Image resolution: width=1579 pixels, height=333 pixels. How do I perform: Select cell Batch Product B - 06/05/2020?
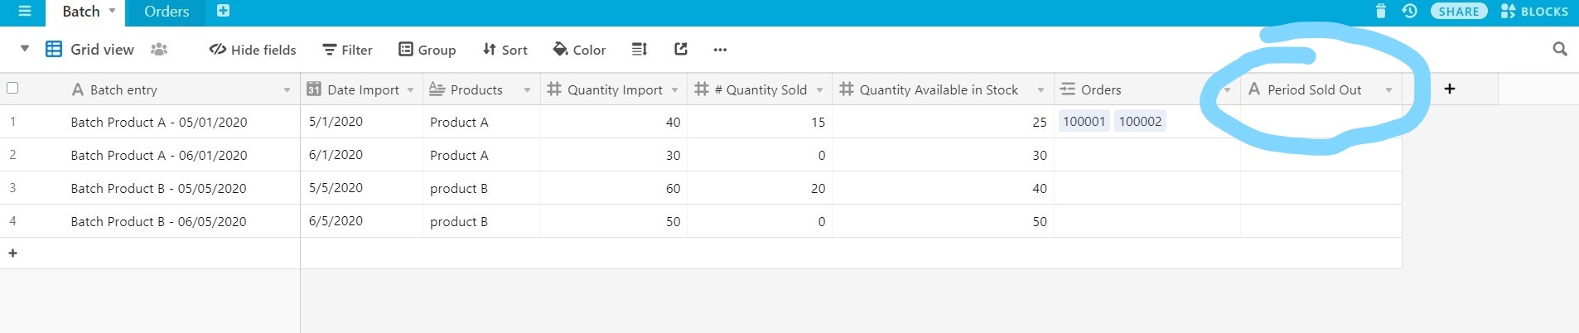(x=158, y=221)
